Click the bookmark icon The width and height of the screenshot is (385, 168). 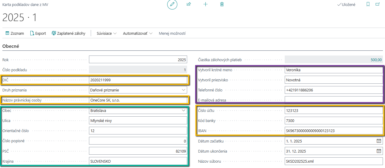click(368, 4)
